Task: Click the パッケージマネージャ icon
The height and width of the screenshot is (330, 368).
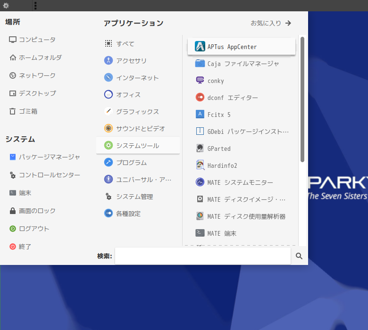Action: pos(13,157)
